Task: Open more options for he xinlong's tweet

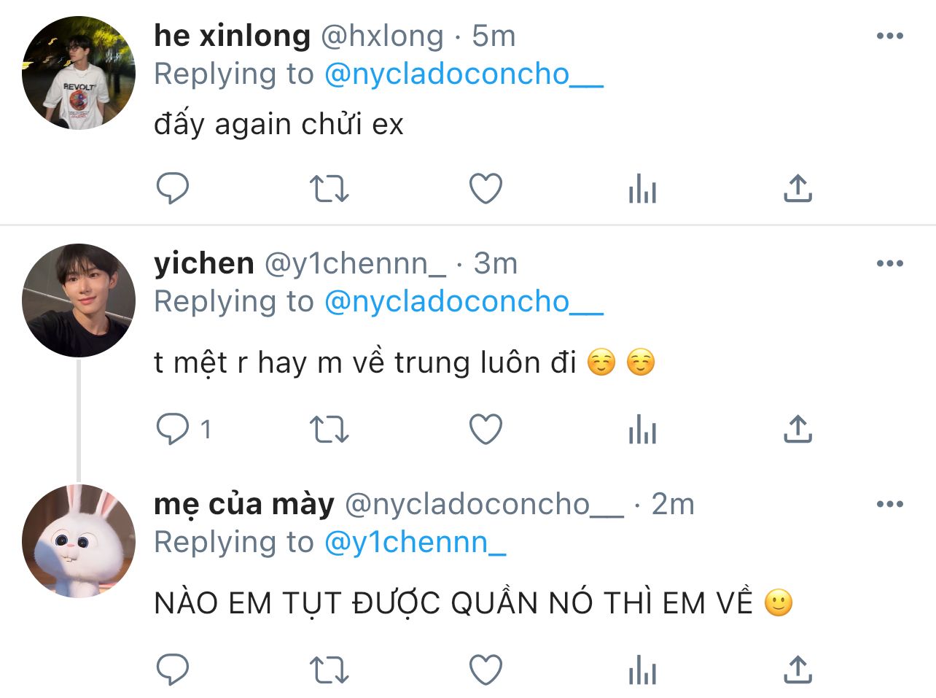Action: coord(889,36)
